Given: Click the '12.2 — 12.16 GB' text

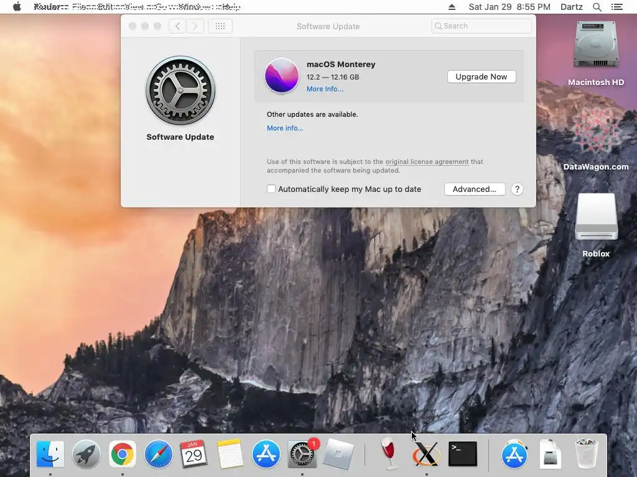Looking at the screenshot, I should (333, 77).
